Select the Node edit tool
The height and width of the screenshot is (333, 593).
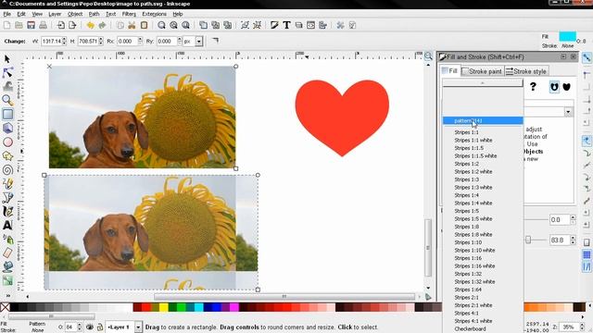tap(7, 72)
